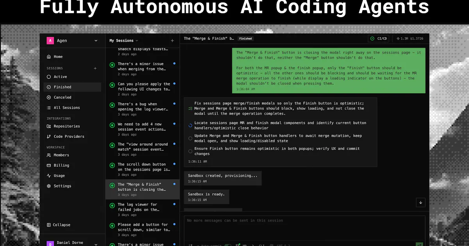Click the CI/CD button in header
This screenshot has height=246, width=469.
pyautogui.click(x=378, y=39)
